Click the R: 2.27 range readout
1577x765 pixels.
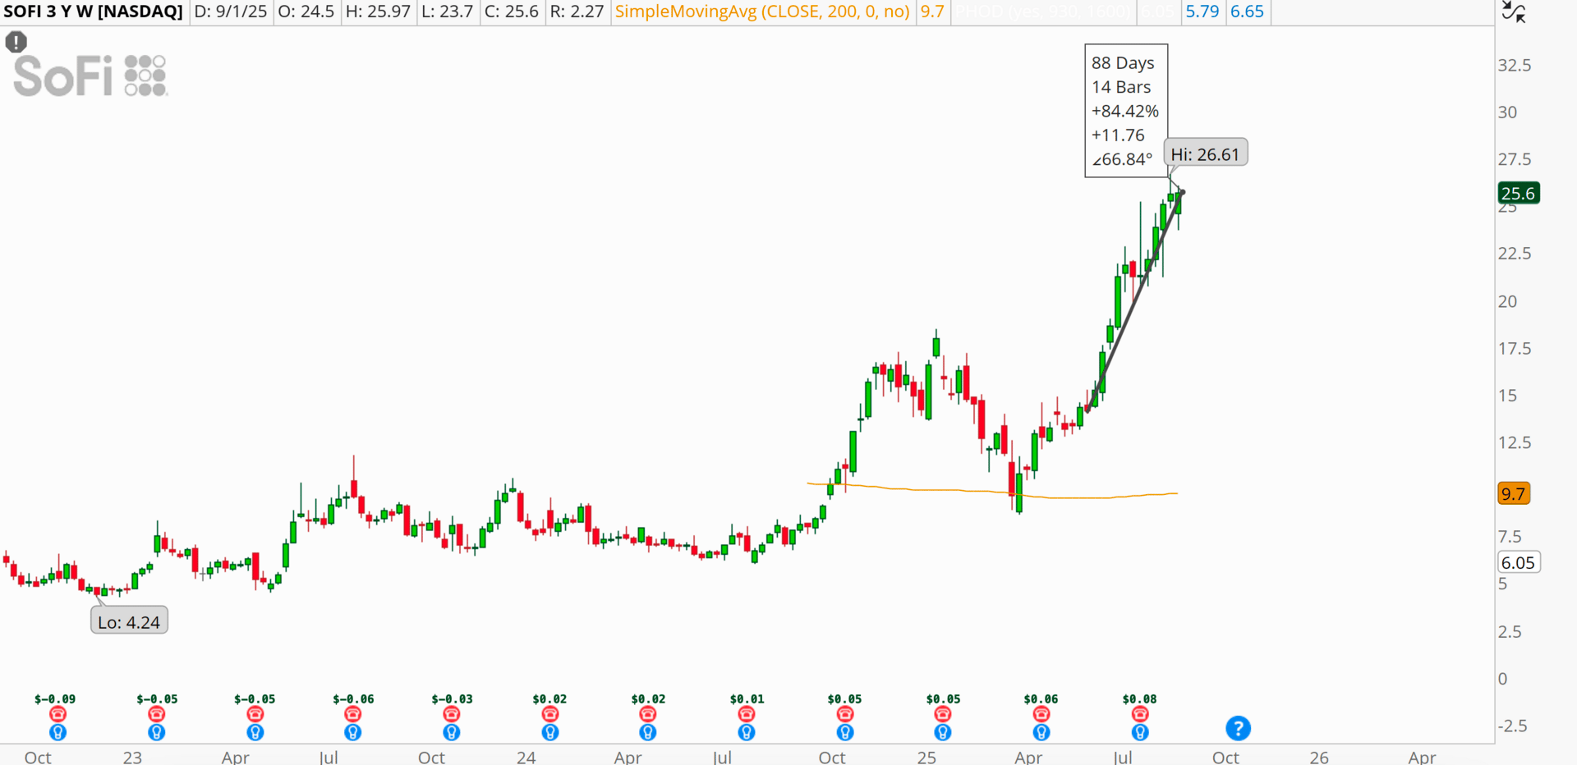[x=577, y=11]
